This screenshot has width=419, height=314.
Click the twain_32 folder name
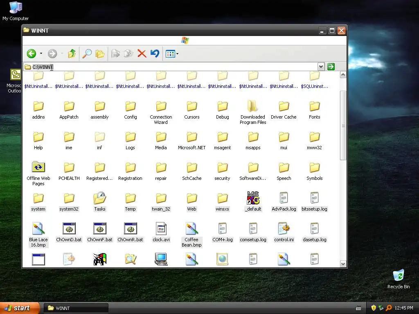pyautogui.click(x=161, y=209)
